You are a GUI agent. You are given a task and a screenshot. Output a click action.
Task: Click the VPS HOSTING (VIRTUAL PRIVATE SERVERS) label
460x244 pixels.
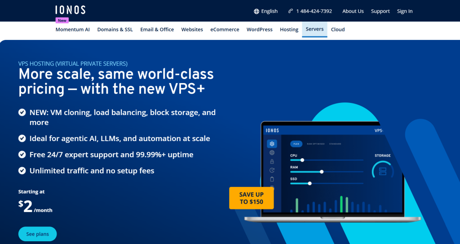pyautogui.click(x=73, y=63)
